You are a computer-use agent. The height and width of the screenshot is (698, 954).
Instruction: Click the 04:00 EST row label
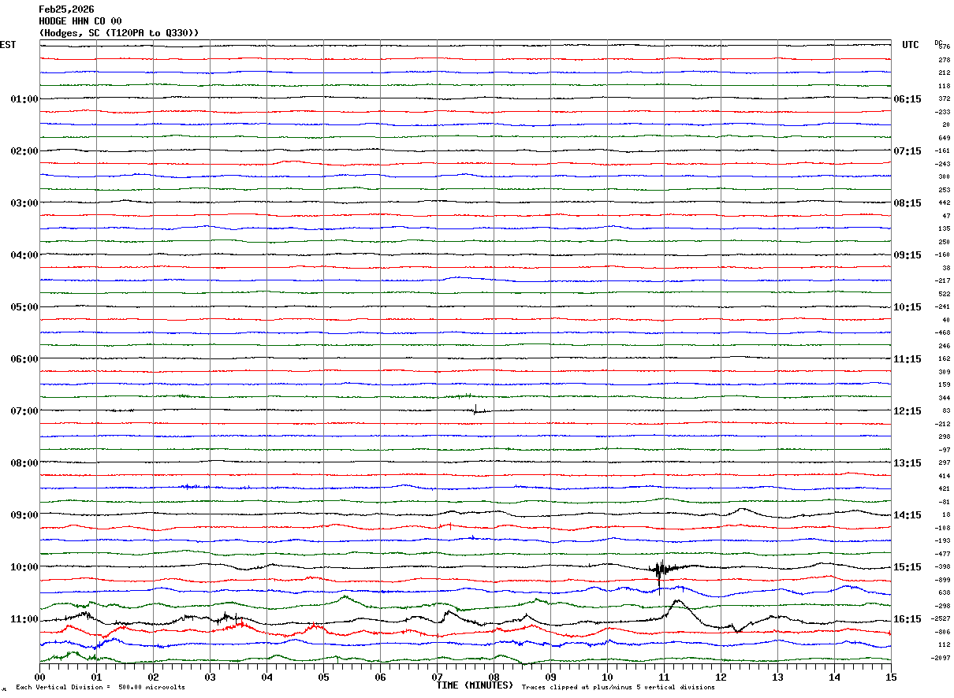coord(24,255)
